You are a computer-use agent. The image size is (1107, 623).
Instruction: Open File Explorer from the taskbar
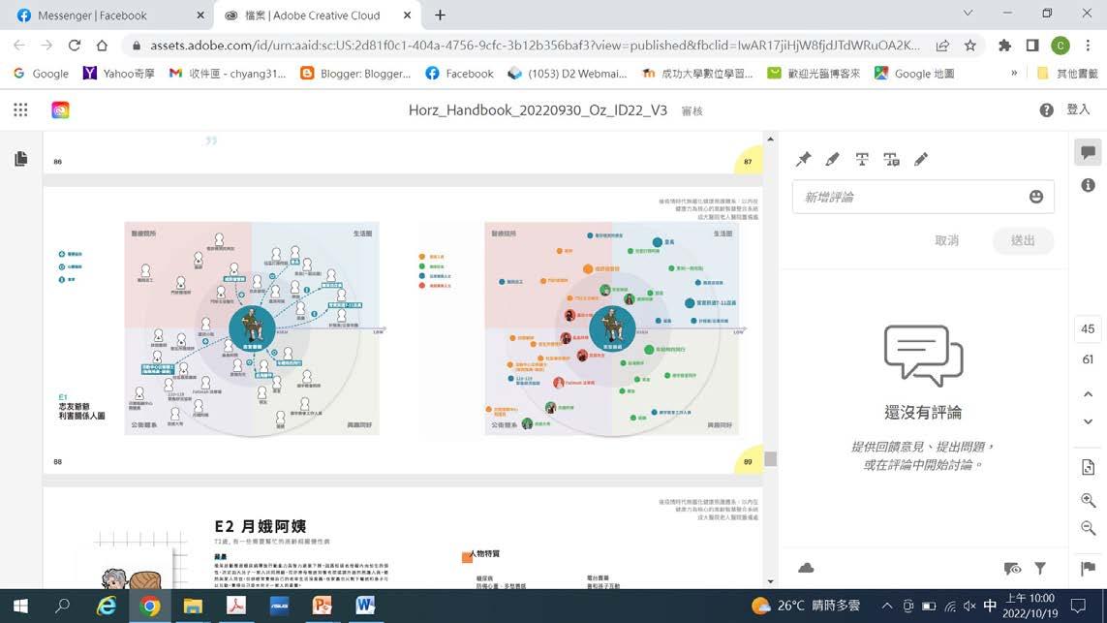pyautogui.click(x=193, y=606)
